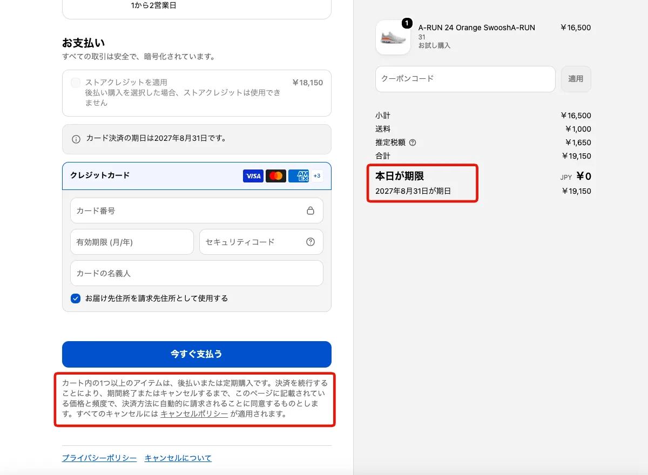Focus the クーポンコード input field
Screen dimensions: 648x475
click(x=465, y=79)
